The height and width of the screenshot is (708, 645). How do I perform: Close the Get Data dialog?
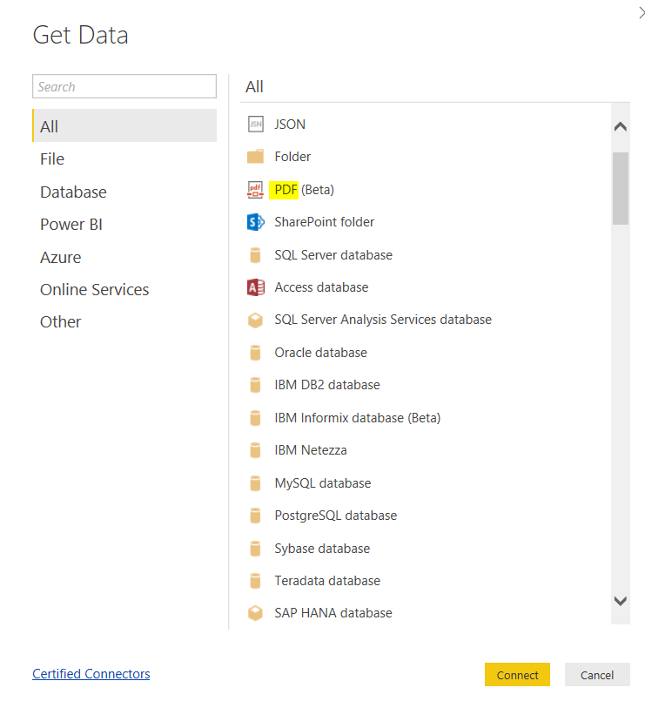[641, 13]
